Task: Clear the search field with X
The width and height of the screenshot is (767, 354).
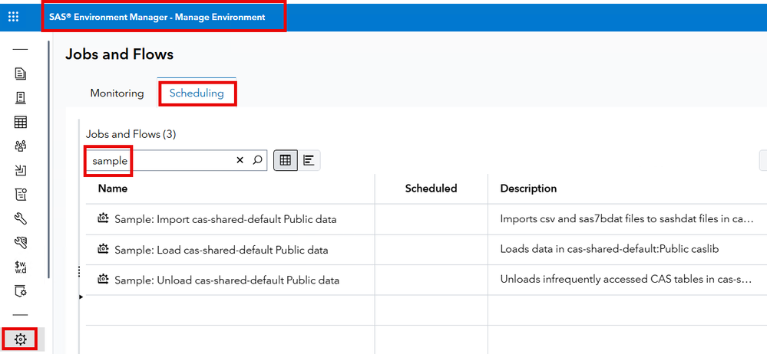Action: [x=240, y=160]
